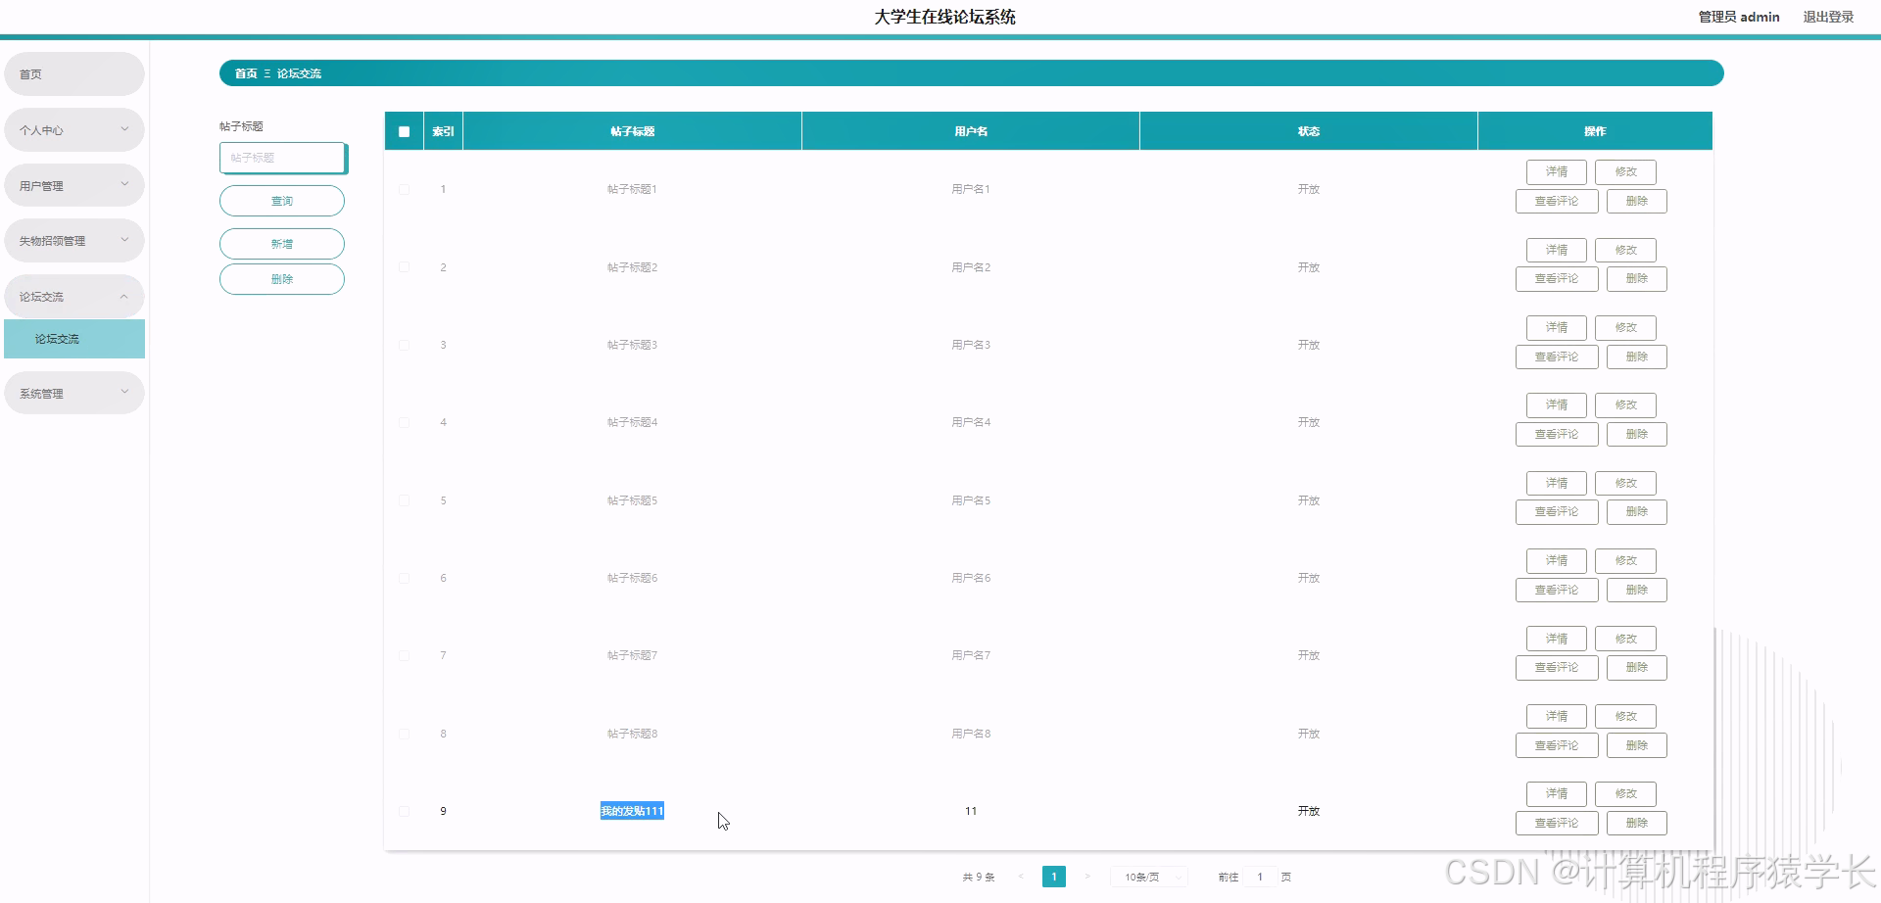Viewport: 1881px width, 903px height.
Task: Click the 用户名 column header
Action: click(x=971, y=131)
